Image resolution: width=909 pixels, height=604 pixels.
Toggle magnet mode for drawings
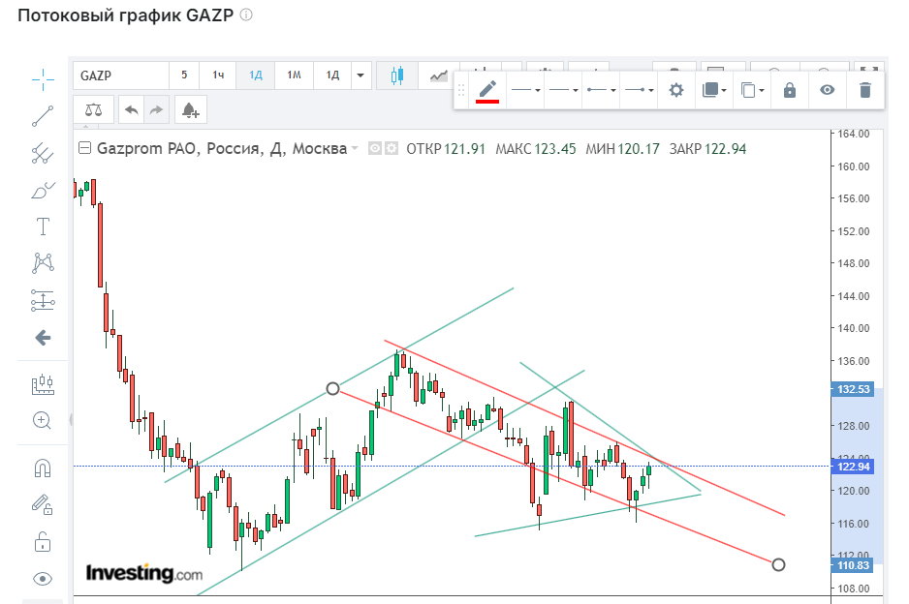[x=43, y=468]
